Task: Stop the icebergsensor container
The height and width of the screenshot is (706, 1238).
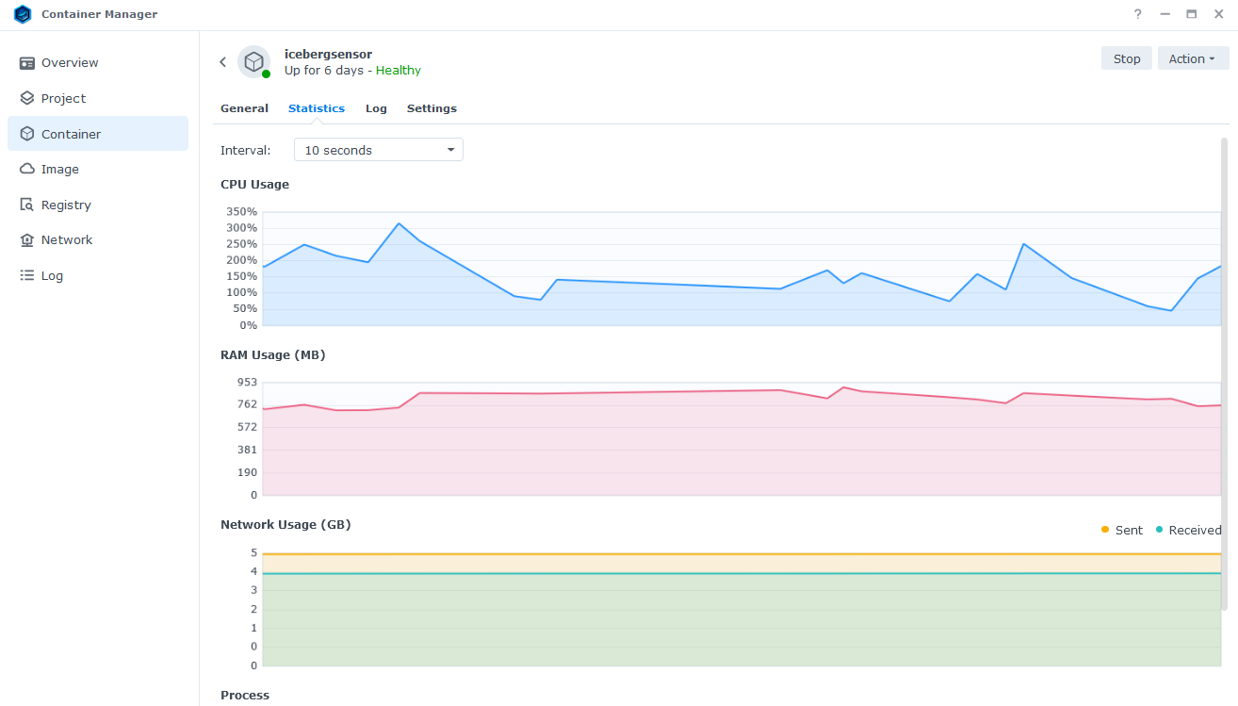Action: pyautogui.click(x=1126, y=57)
